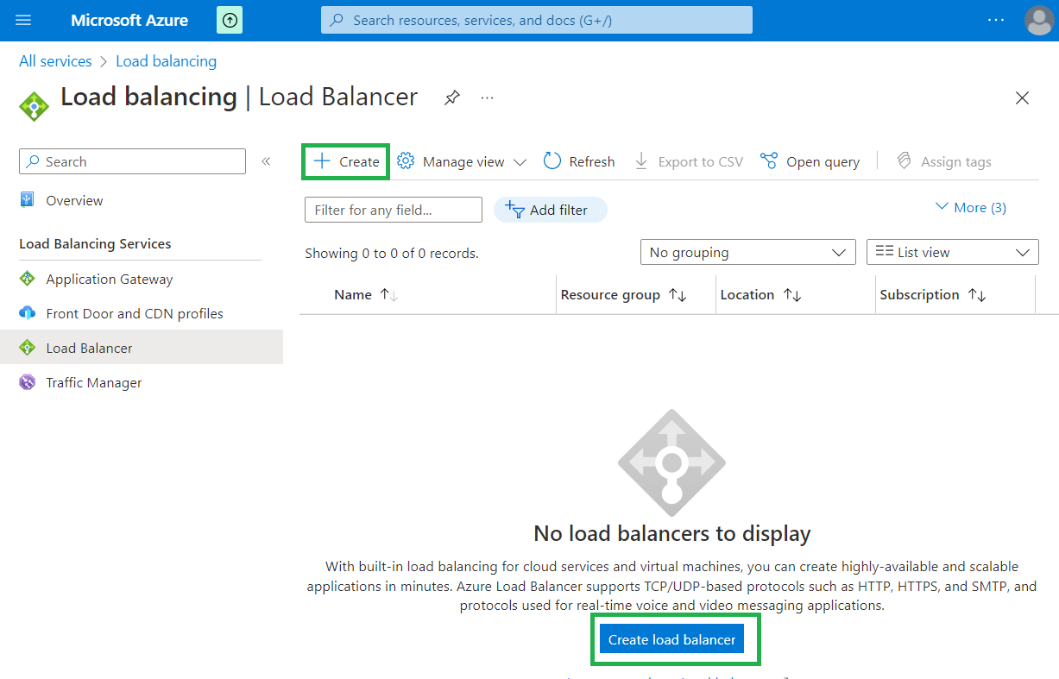Click the Subscription column header text
The width and height of the screenshot is (1059, 679).
click(919, 295)
